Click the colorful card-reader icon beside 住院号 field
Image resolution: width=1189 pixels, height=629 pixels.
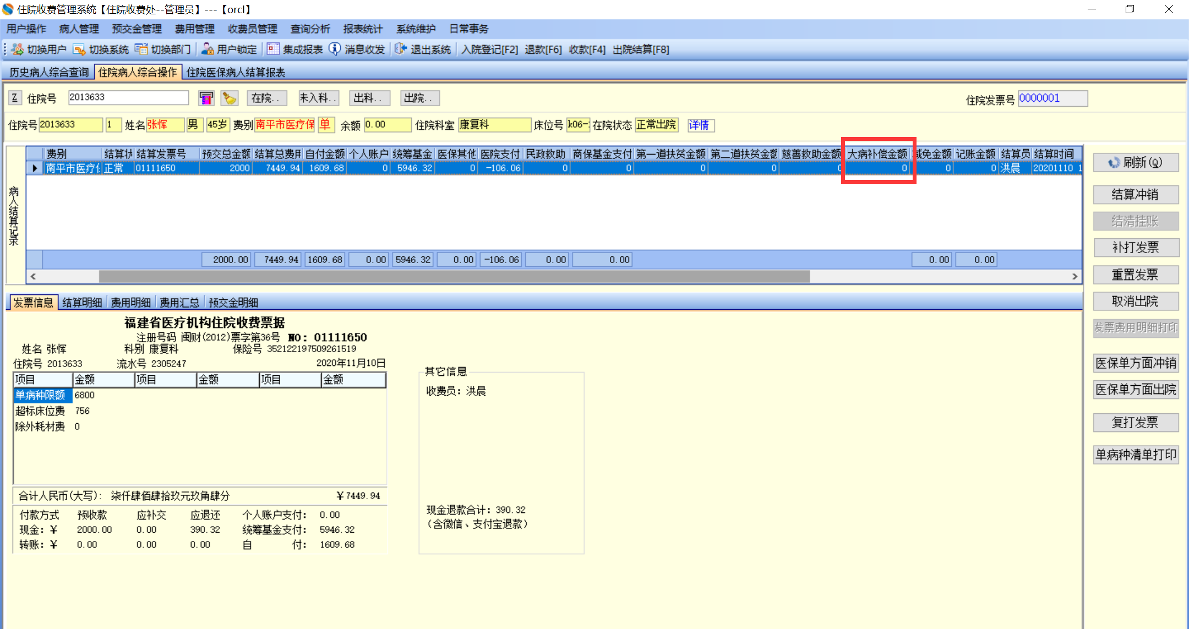click(206, 99)
